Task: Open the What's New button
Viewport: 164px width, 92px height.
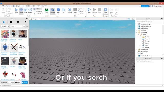Action: coord(145,6)
